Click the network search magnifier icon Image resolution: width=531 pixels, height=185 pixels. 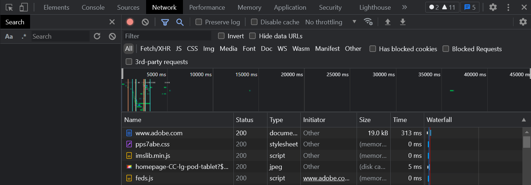180,22
